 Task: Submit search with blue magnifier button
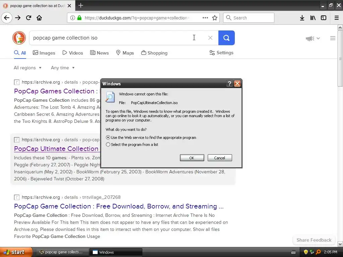[226, 38]
